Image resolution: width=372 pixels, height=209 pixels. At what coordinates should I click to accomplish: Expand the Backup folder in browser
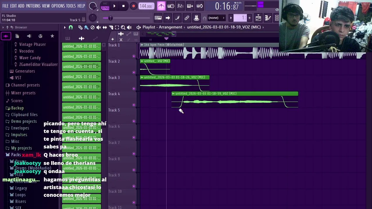click(x=17, y=108)
